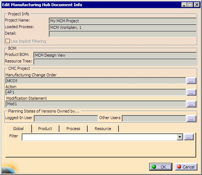Select the Process tab
This screenshot has width=202, height=175.
[73, 129]
